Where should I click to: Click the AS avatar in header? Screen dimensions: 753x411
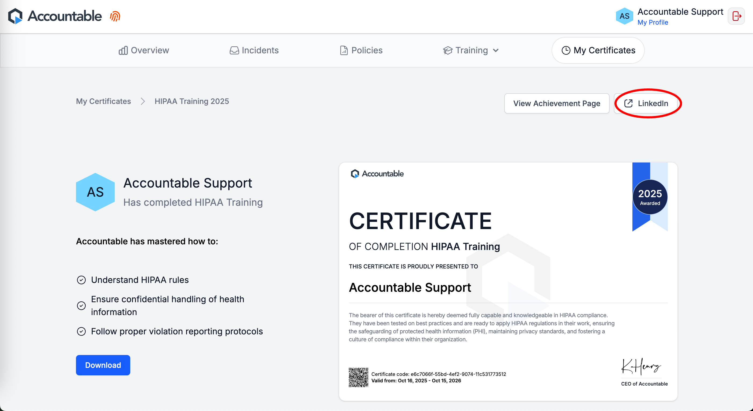[624, 16]
